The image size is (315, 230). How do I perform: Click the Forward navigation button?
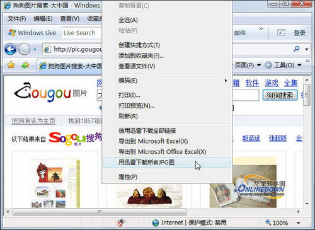click(24, 49)
